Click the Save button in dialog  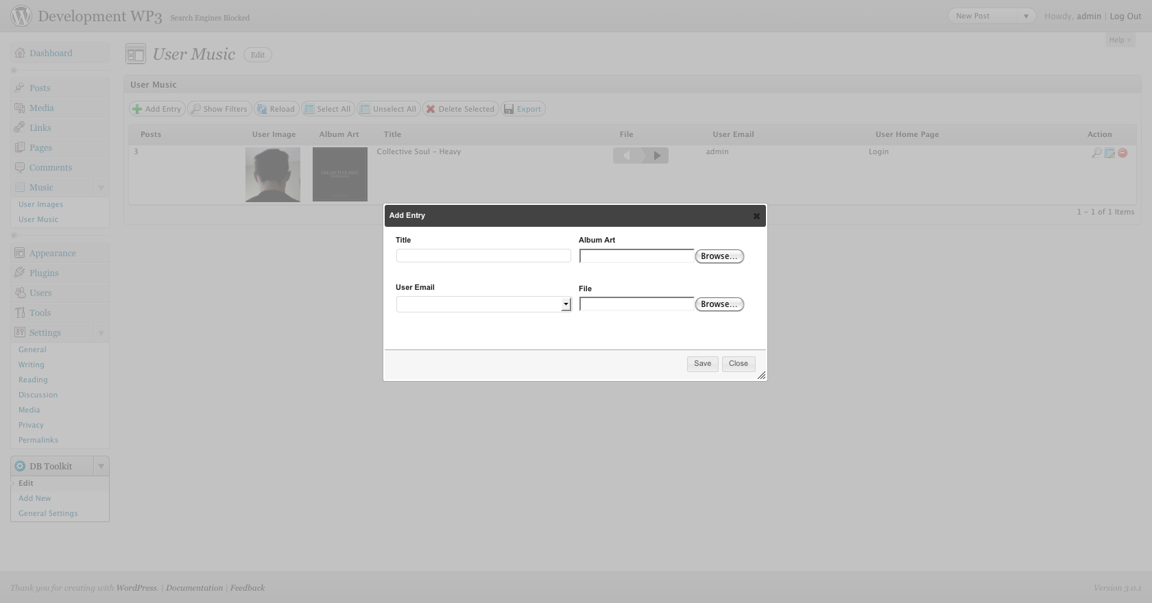pyautogui.click(x=702, y=364)
